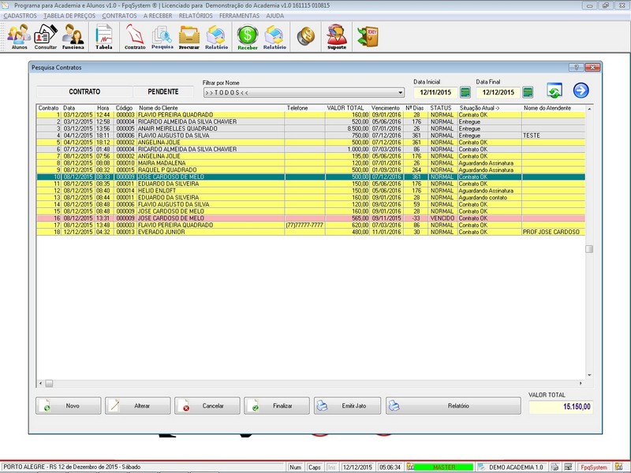Viewport: 631px width, 473px height.
Task: Click the Finalizar button
Action: tap(277, 406)
